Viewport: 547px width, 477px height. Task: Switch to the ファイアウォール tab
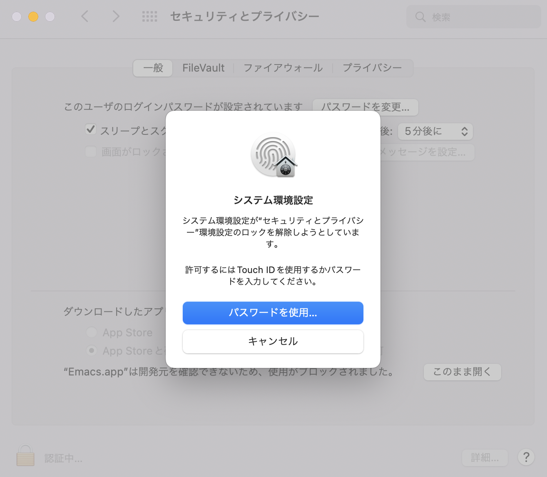283,68
